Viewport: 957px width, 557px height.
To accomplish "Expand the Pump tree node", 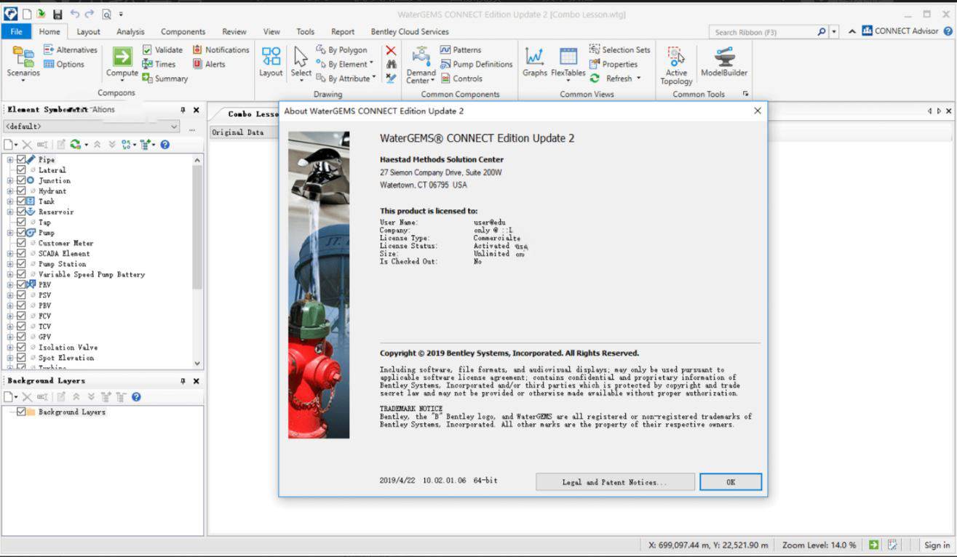I will coord(10,233).
